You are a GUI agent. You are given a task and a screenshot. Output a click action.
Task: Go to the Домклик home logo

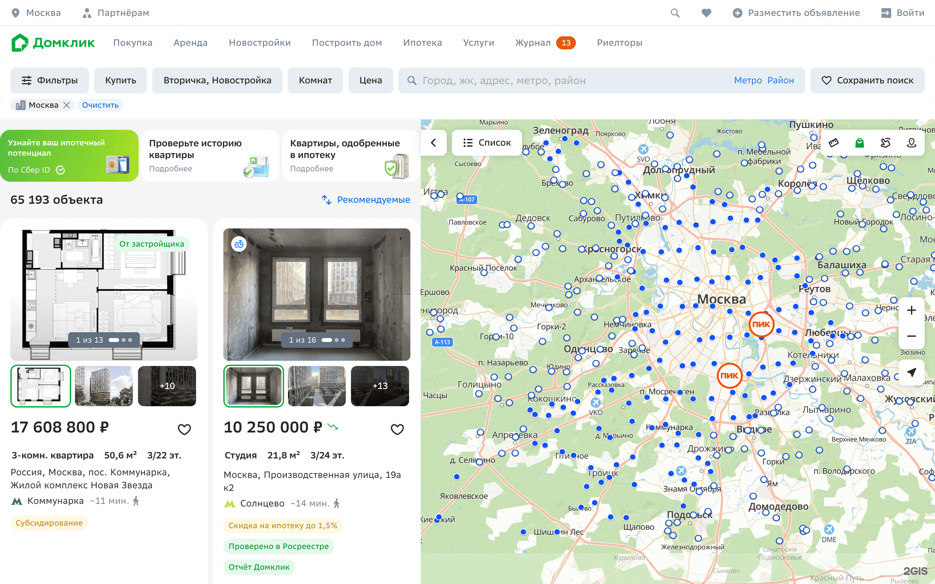pos(53,43)
